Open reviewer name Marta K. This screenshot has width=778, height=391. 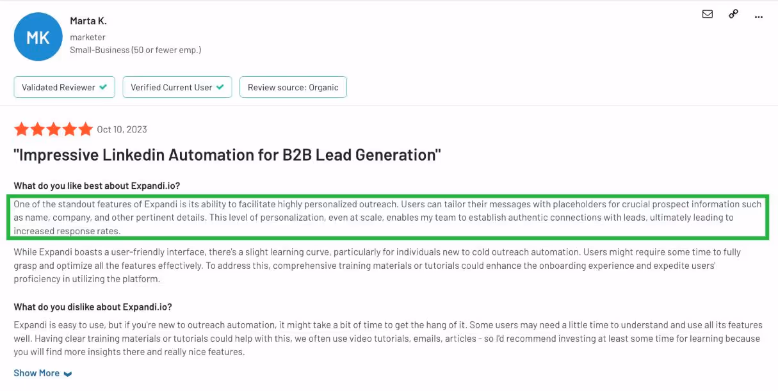88,21
